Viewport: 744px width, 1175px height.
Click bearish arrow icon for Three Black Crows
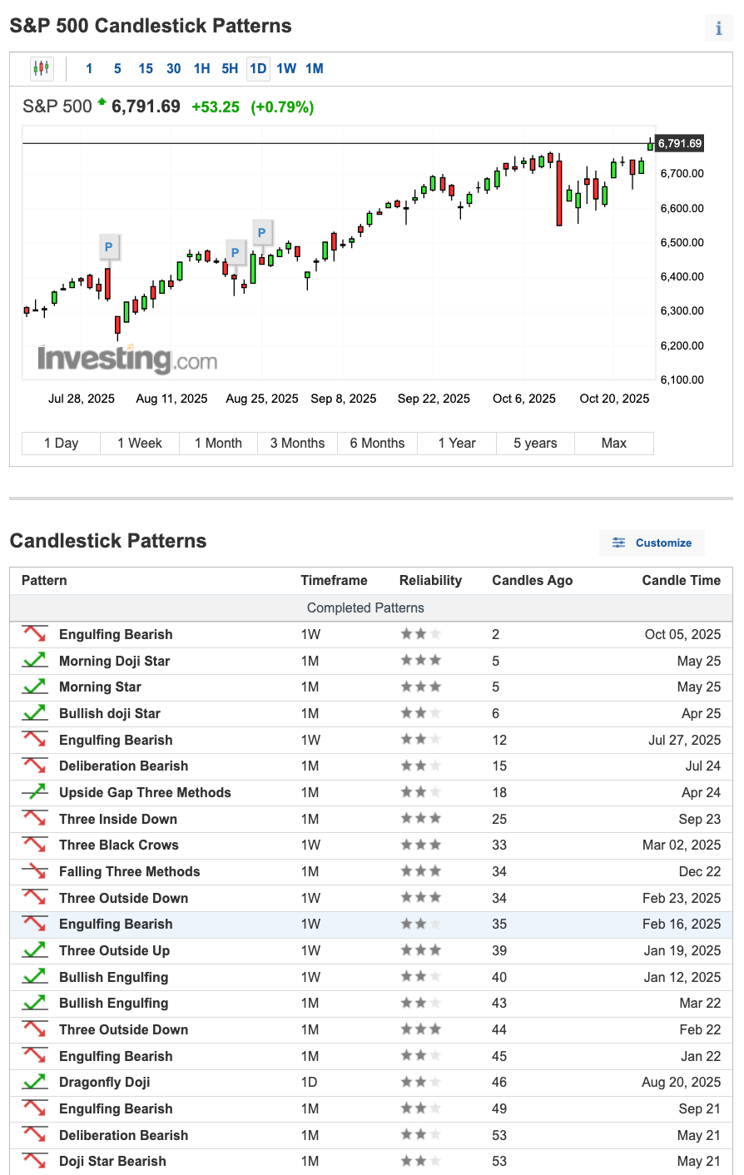pyautogui.click(x=35, y=845)
